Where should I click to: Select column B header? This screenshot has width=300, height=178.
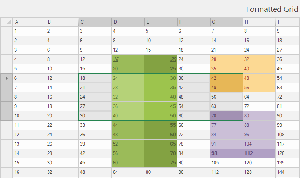pos(62,22)
